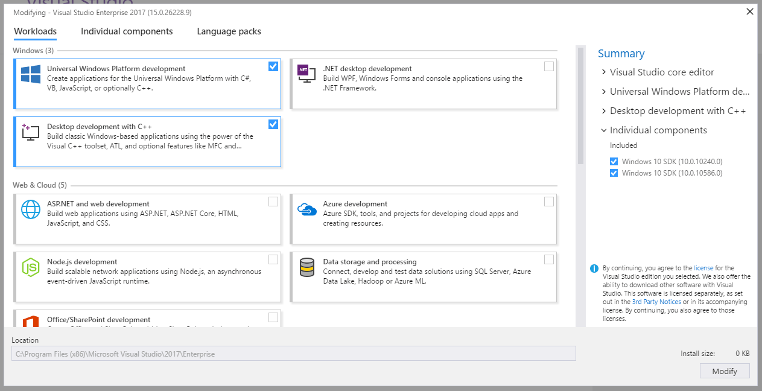This screenshot has height=391, width=762.
Task: Collapse the Individual components section
Action: click(604, 130)
